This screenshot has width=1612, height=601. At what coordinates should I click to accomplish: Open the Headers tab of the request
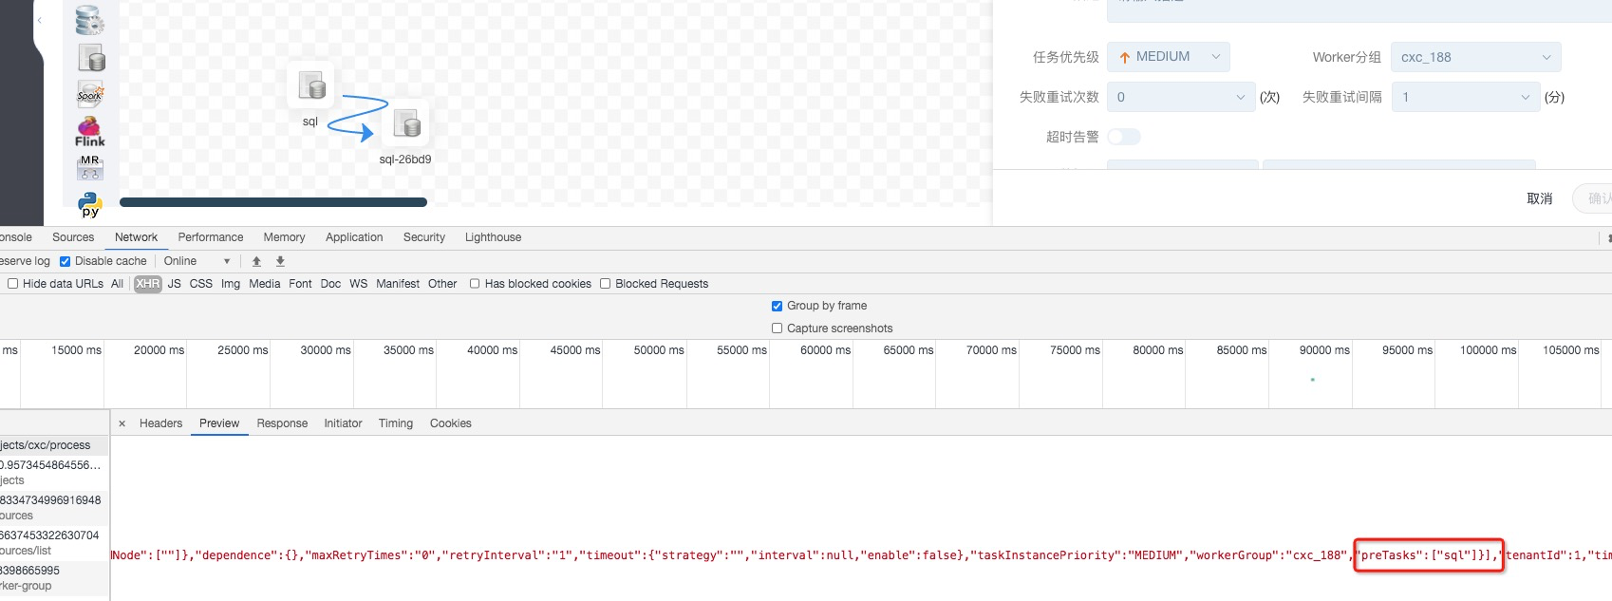click(x=160, y=423)
